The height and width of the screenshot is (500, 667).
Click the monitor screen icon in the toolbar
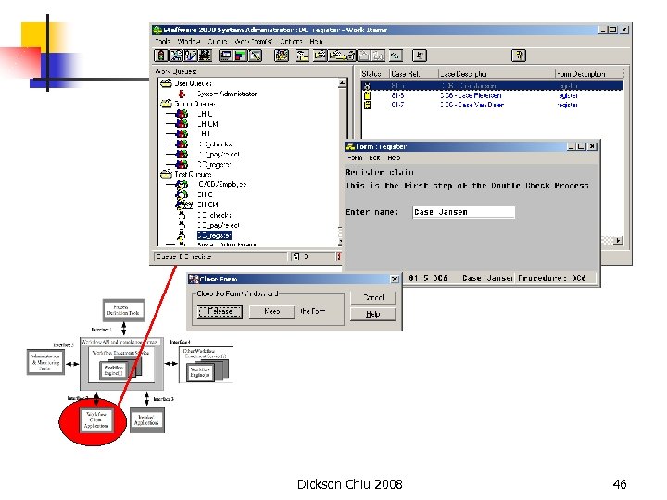[x=225, y=56]
